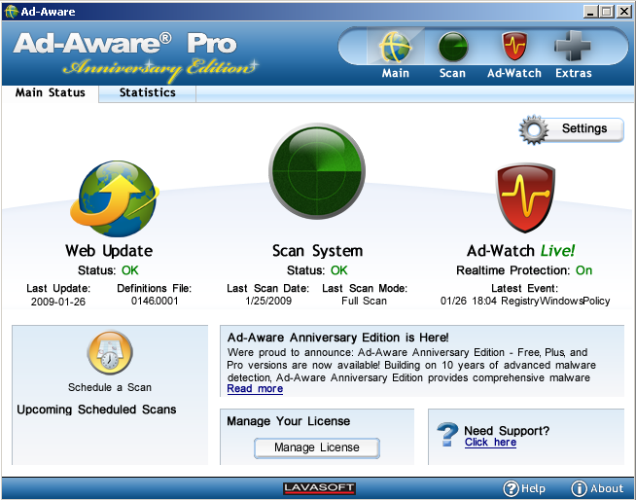The height and width of the screenshot is (500, 636).
Task: Click the Ad-Aware title bar application icon
Action: 12,12
